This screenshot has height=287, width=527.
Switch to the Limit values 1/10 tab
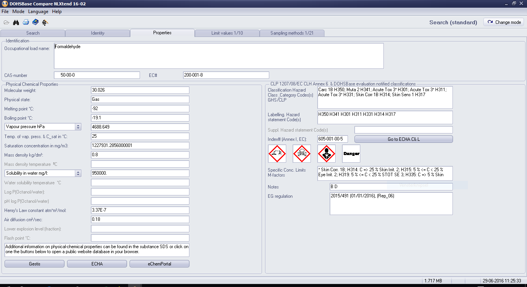227,33
